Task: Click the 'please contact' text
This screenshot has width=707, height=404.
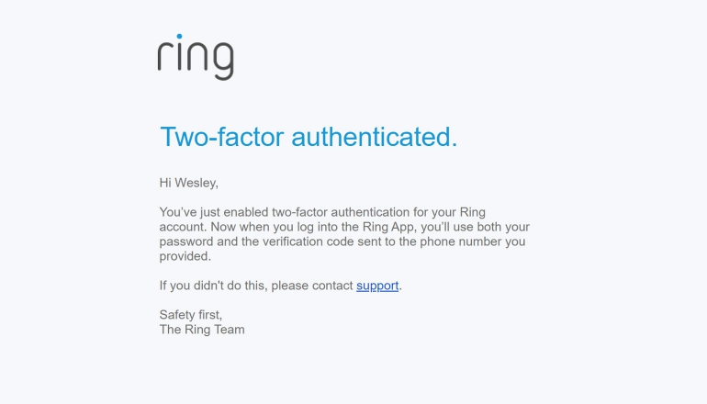Action: [x=312, y=286]
